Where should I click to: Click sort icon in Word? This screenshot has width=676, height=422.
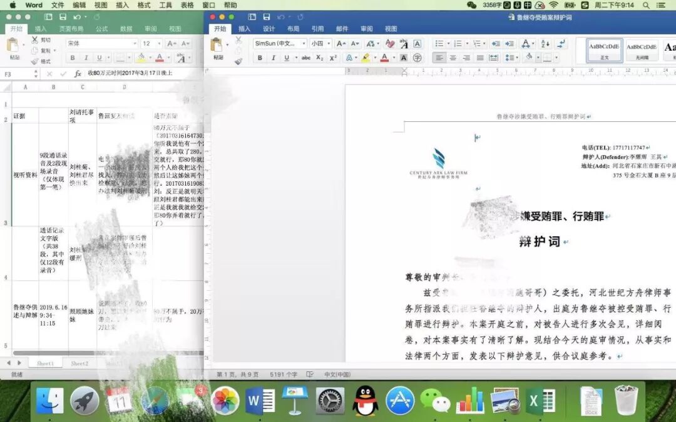click(545, 44)
